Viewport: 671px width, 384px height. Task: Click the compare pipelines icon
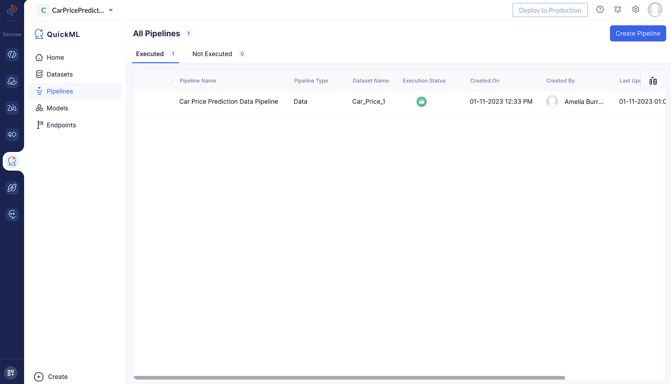[x=653, y=80]
